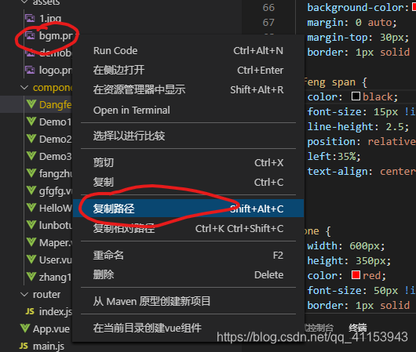Click the Vue icon beside the fangzhu file
The width and height of the screenshot is (416, 352).
31,173
